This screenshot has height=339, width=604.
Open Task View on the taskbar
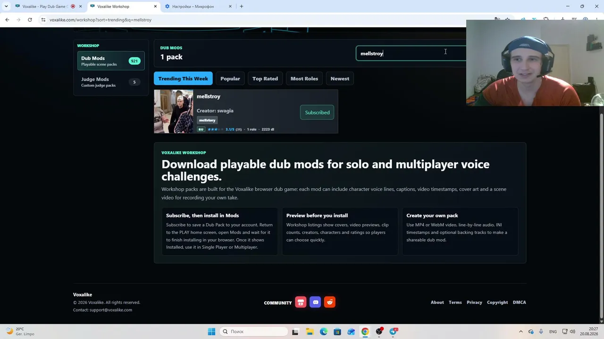tap(295, 331)
